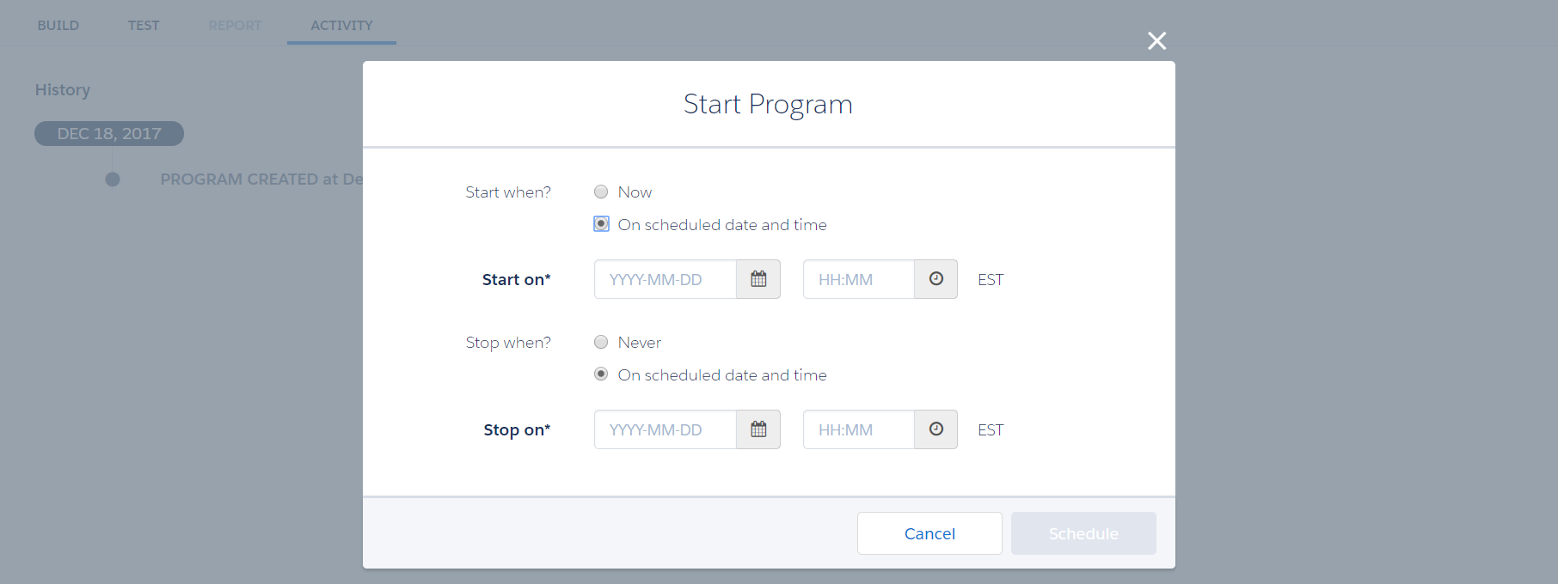The width and height of the screenshot is (1558, 584).
Task: Click the Cancel button
Action: point(929,533)
